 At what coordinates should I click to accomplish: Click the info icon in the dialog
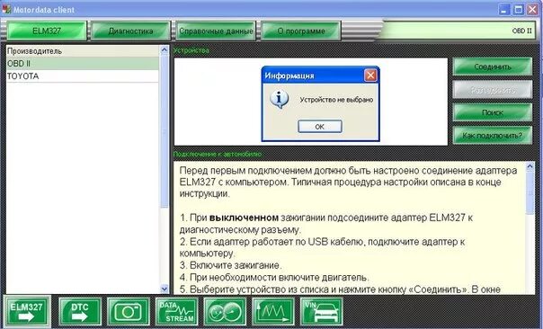(279, 100)
